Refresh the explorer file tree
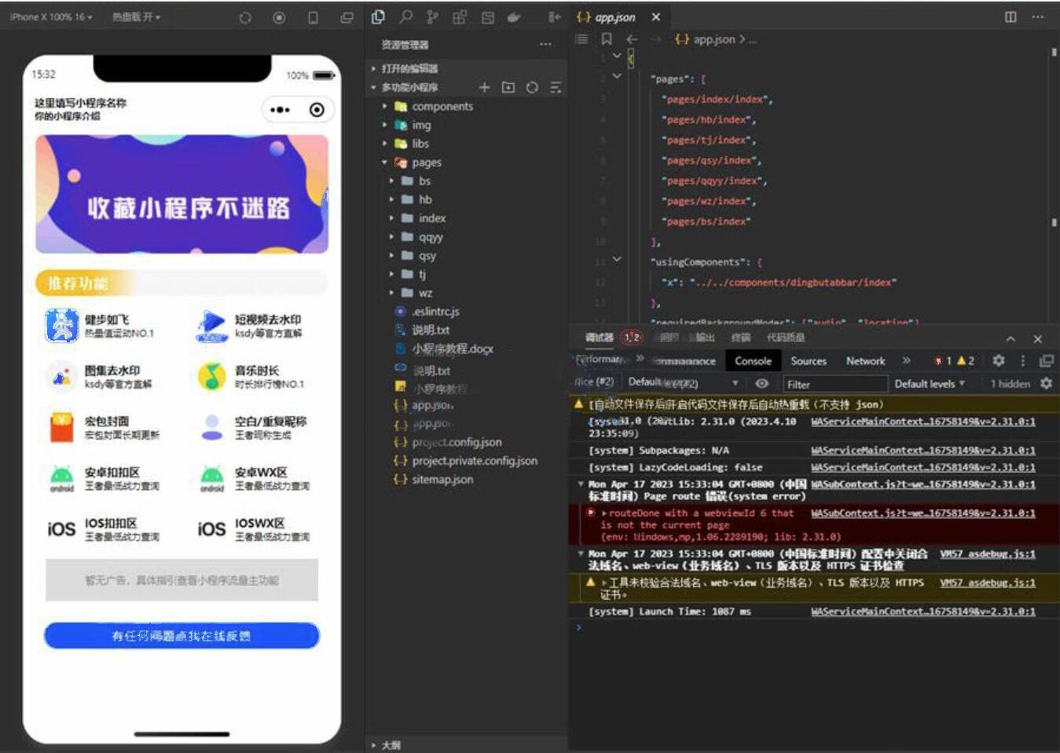Image resolution: width=1060 pixels, height=753 pixels. [x=532, y=87]
